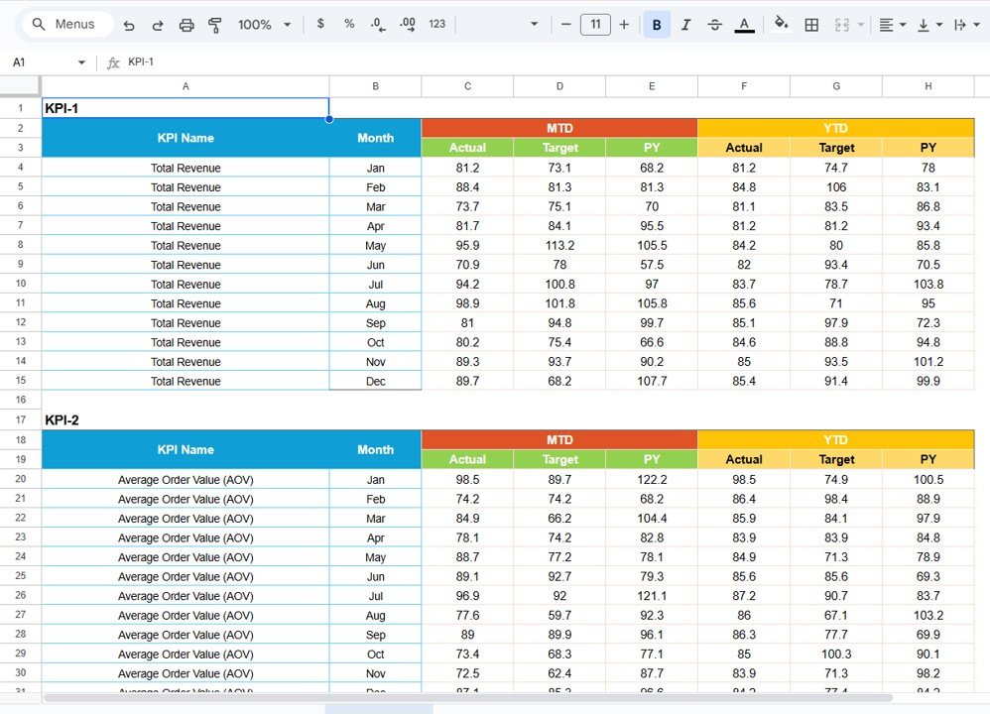Screen dimensions: 990x714
Task: Apply currency format
Action: tap(319, 25)
